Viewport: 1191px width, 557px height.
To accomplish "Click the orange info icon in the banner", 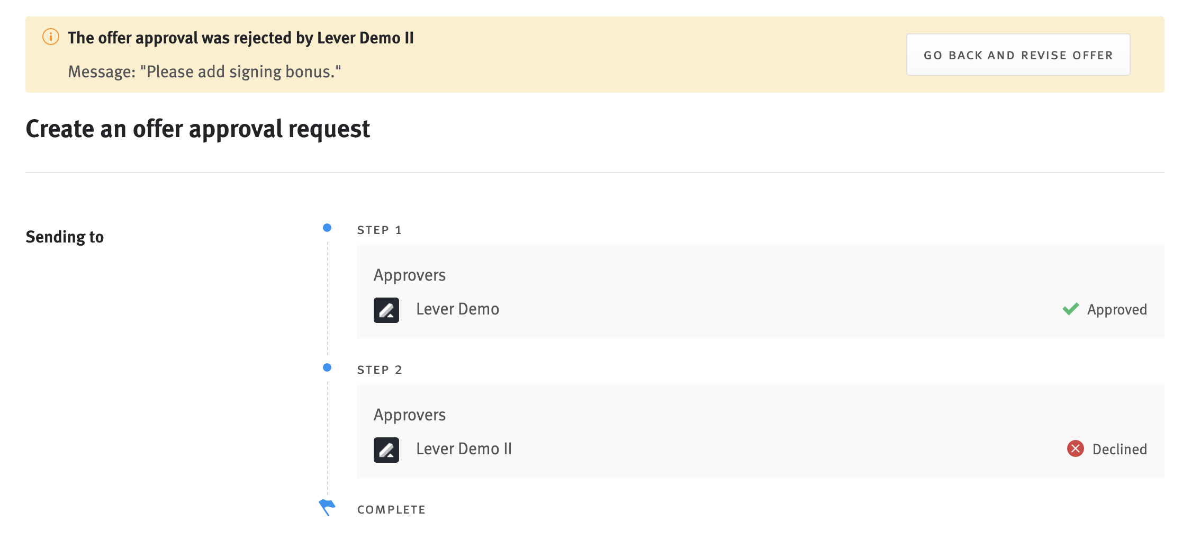I will [50, 38].
